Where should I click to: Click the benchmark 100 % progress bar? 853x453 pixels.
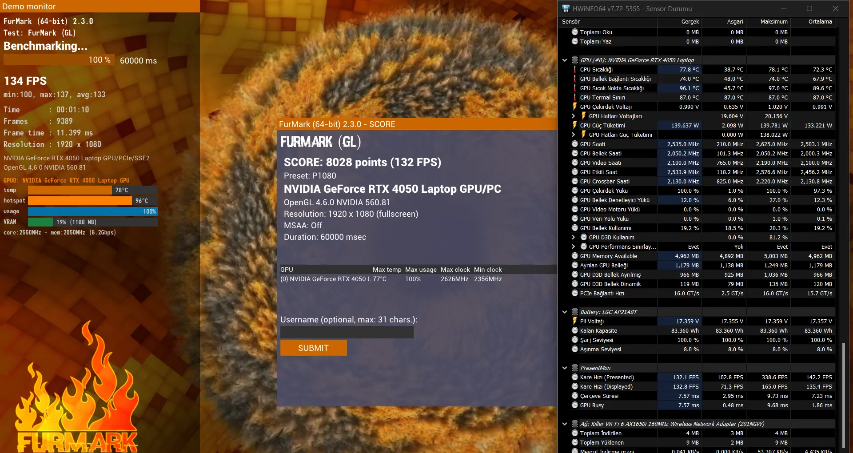(x=59, y=60)
